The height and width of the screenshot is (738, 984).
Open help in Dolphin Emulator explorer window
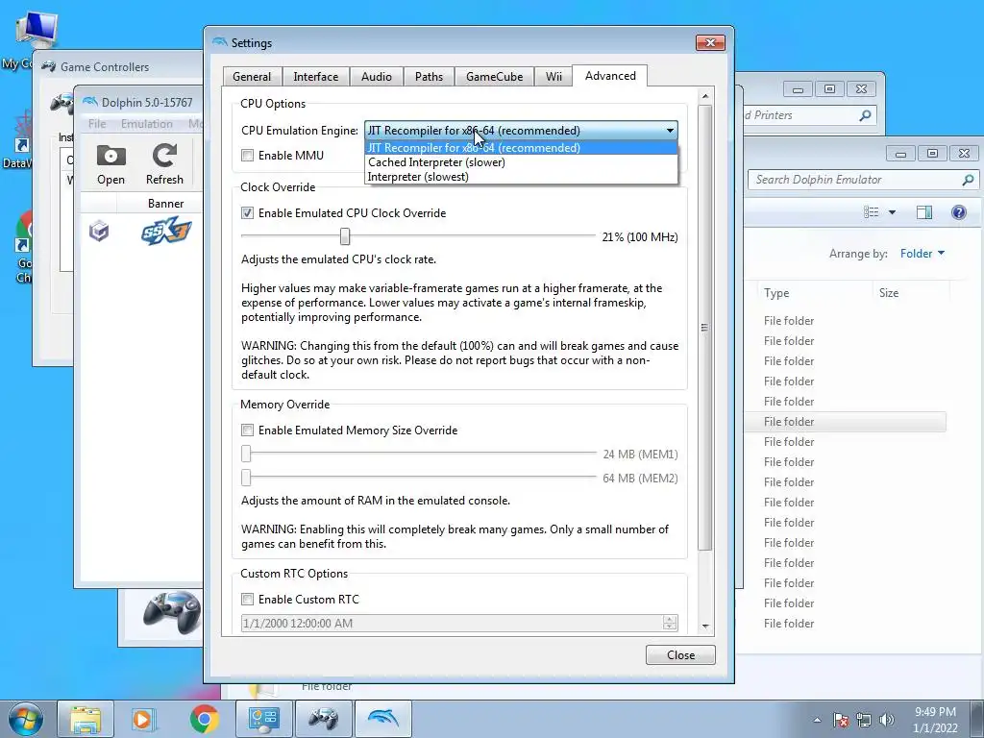coord(958,212)
